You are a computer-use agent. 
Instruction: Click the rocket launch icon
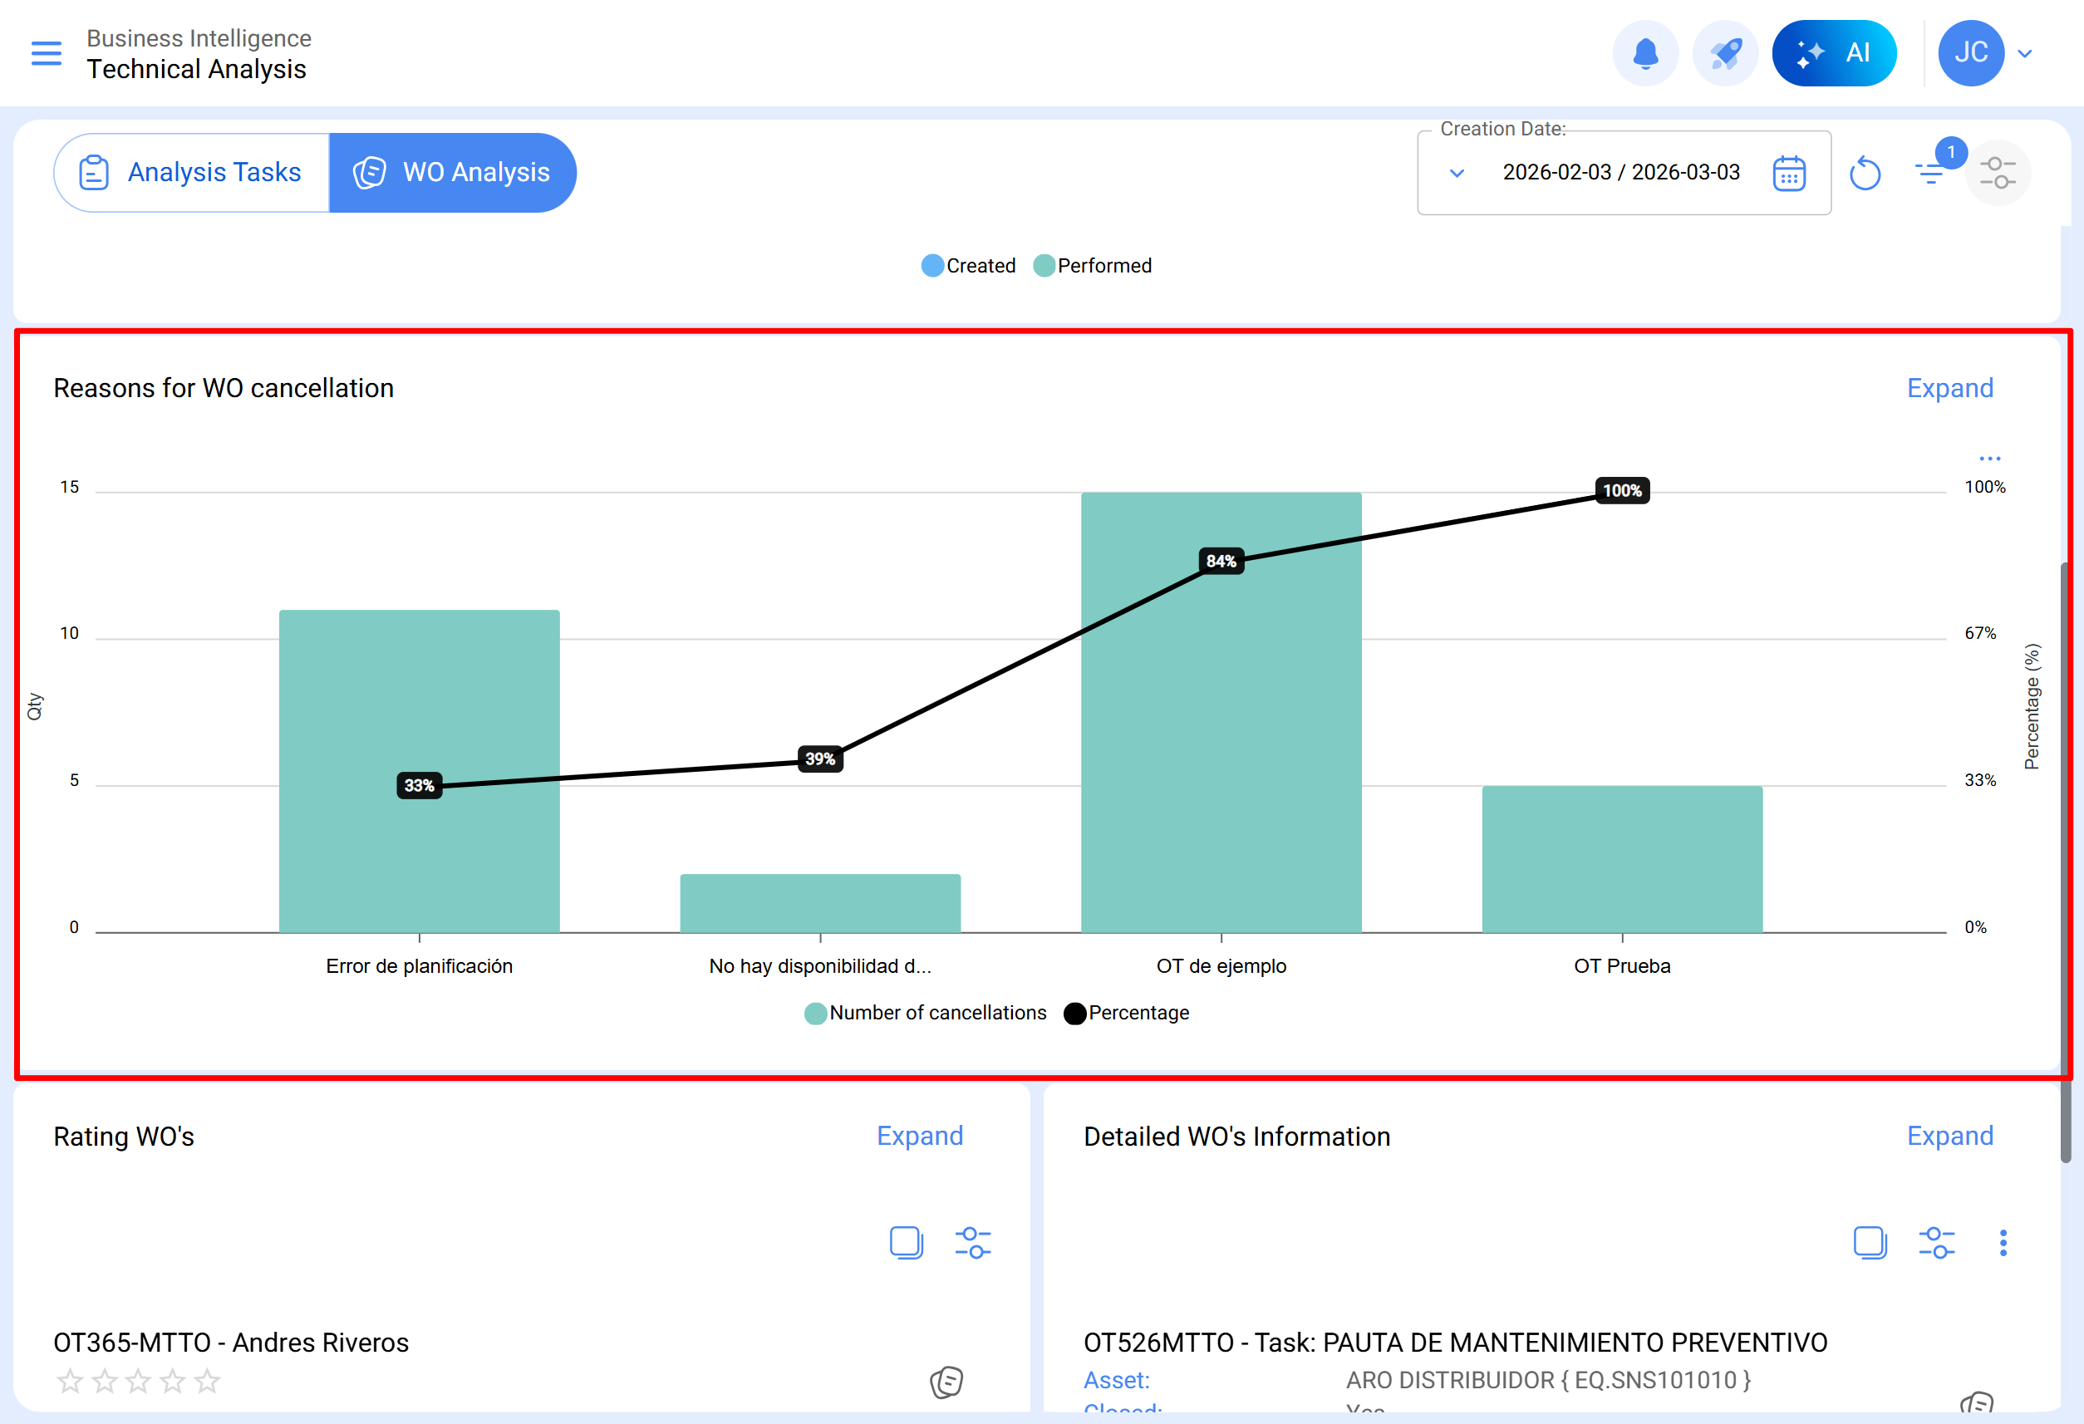(x=1724, y=53)
